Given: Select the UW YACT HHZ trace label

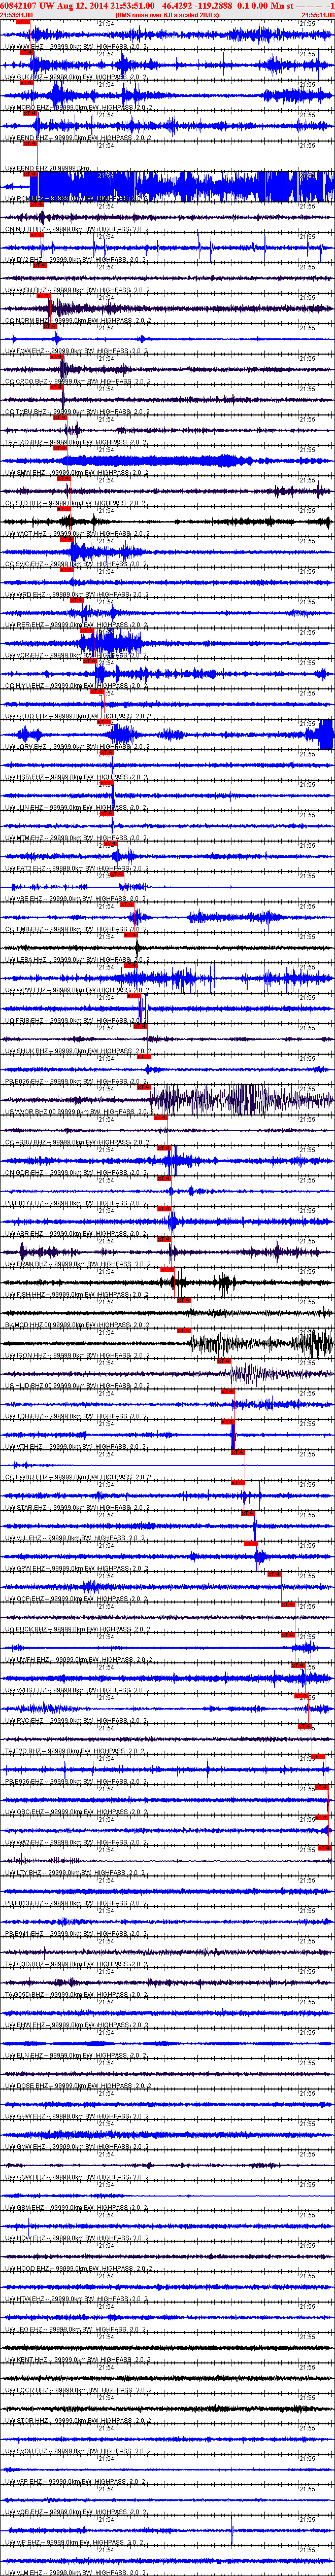Looking at the screenshot, I should (x=78, y=534).
